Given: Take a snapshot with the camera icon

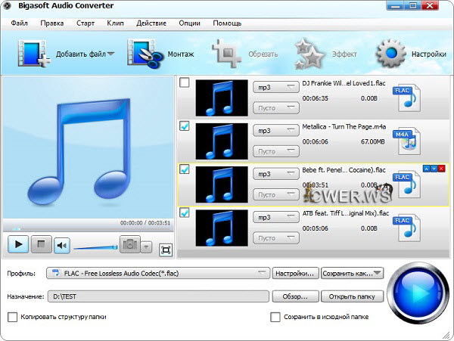Looking at the screenshot, I should pyautogui.click(x=129, y=245).
